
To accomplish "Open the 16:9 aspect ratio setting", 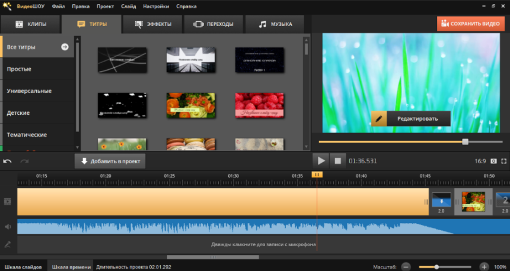I will (480, 161).
